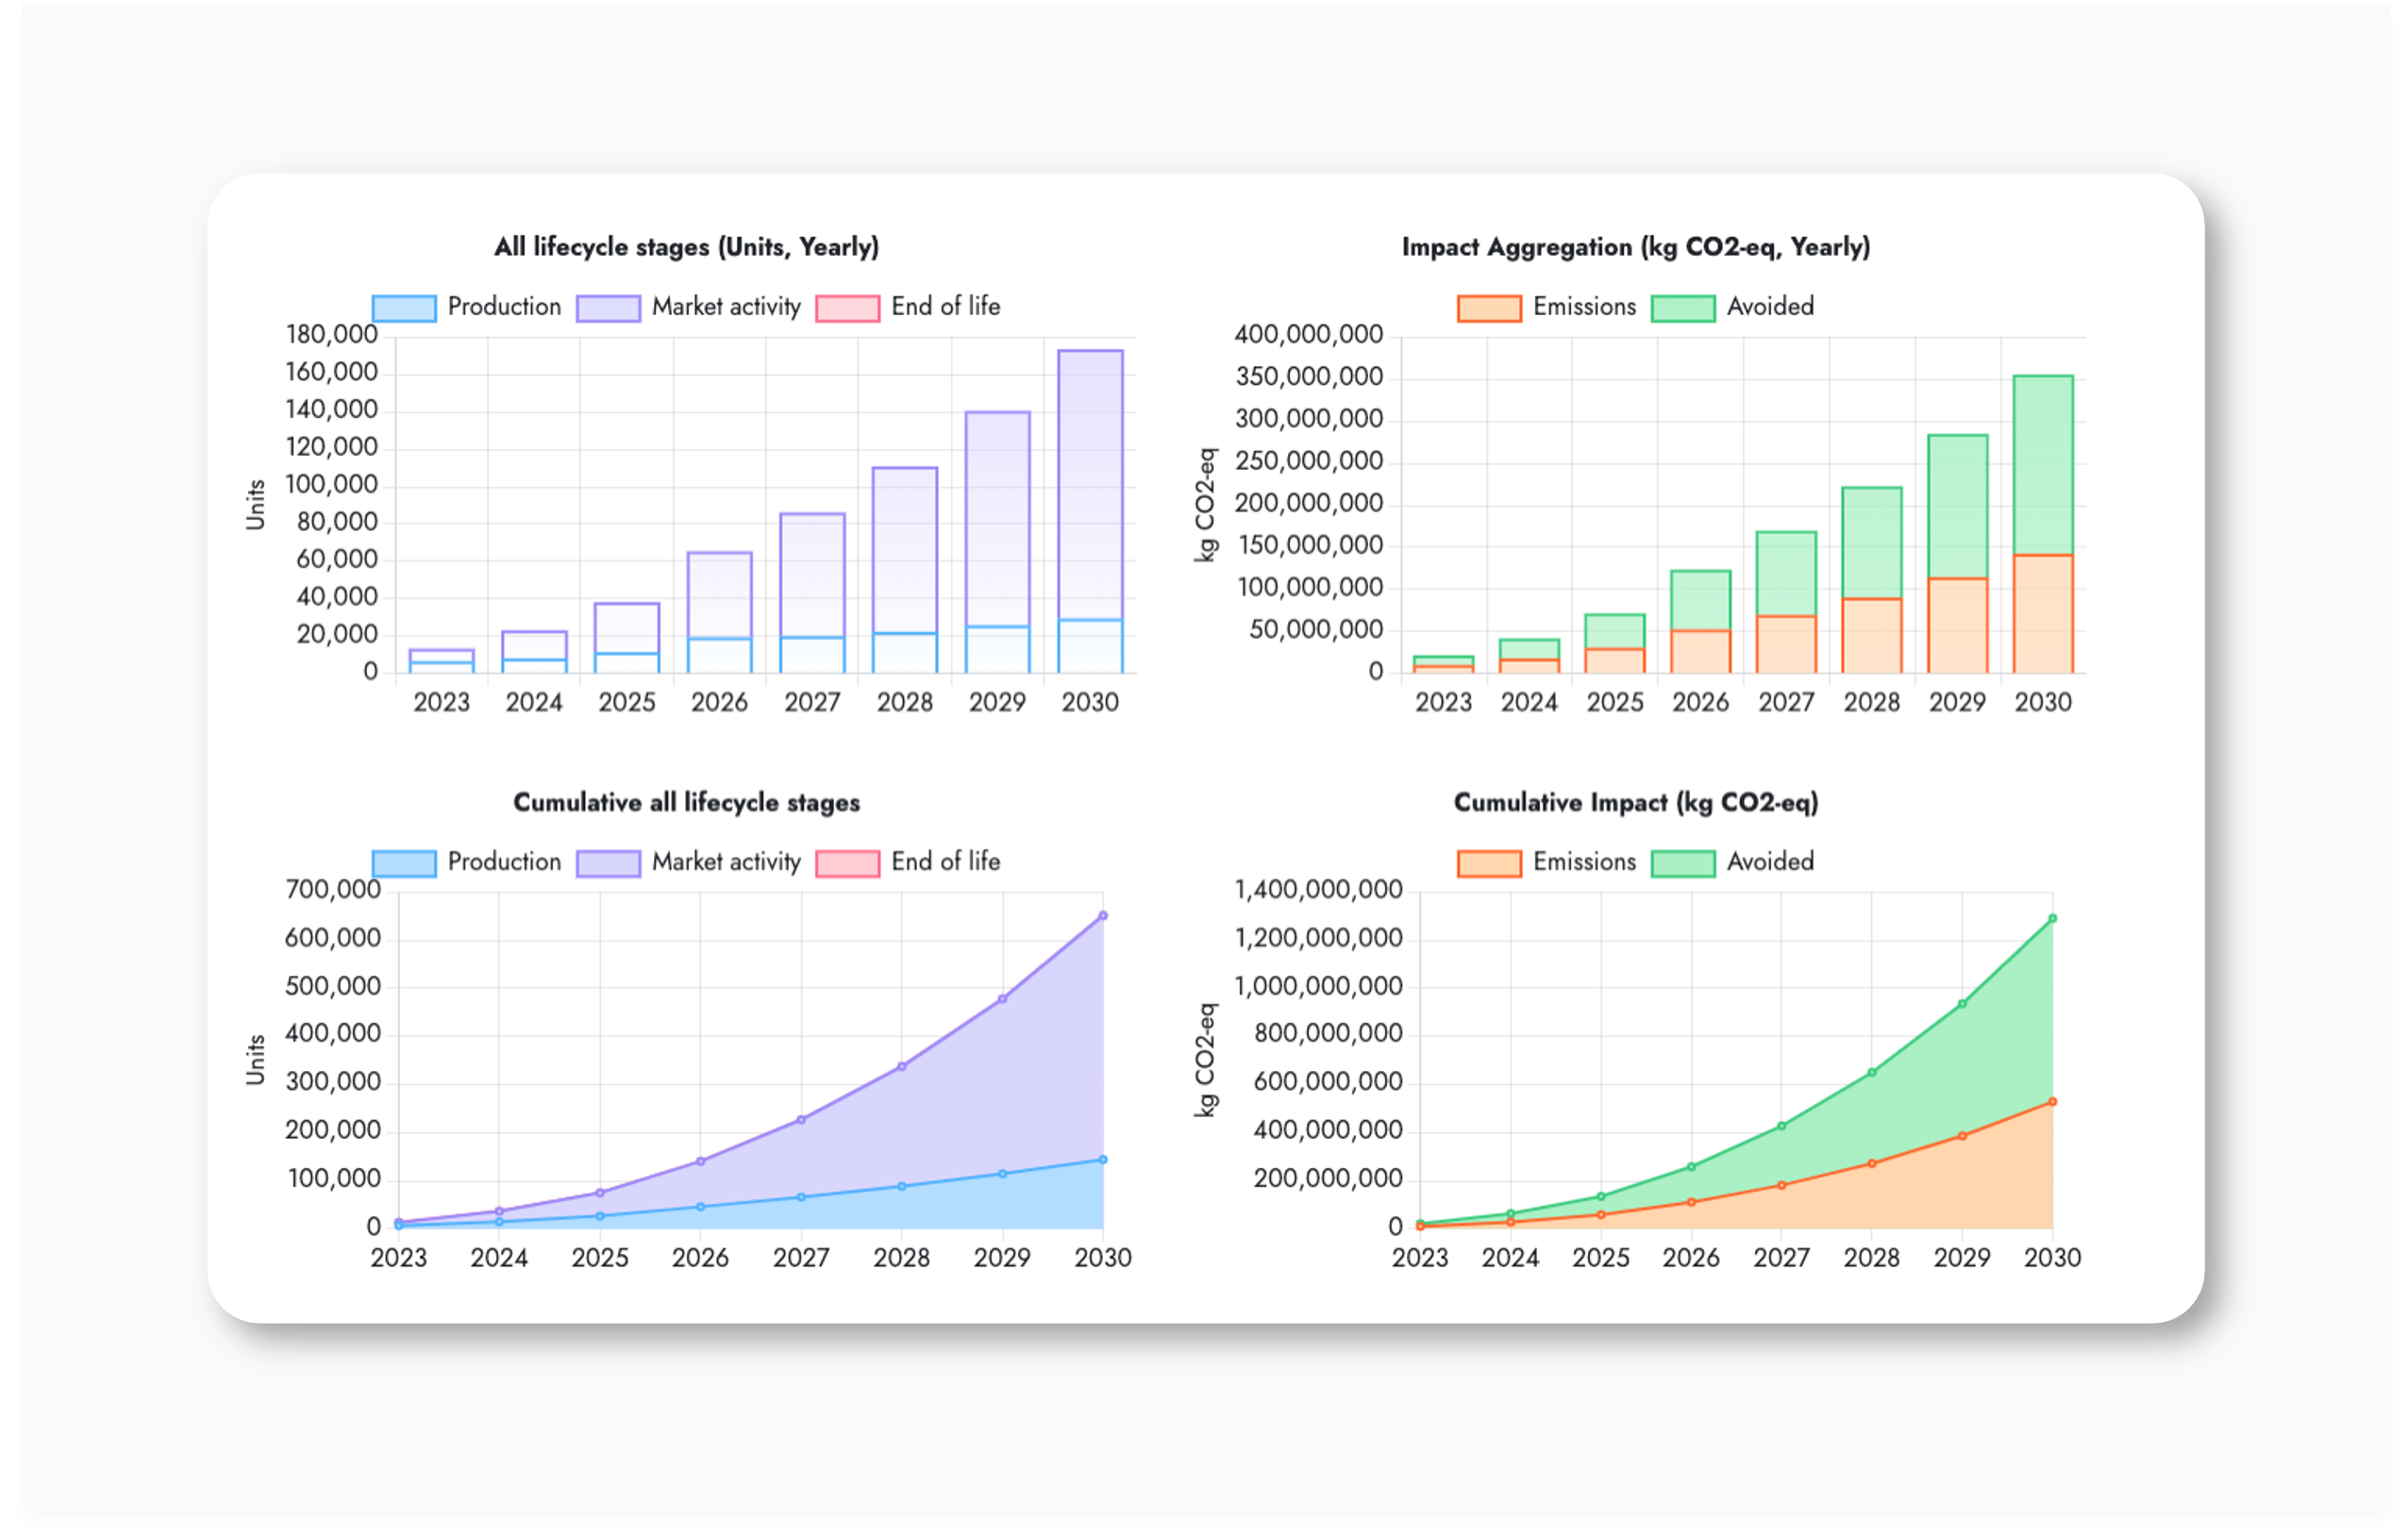The image size is (2408, 1539).
Task: Toggle Production legend in cumulative lifecycle chart
Action: click(x=467, y=862)
